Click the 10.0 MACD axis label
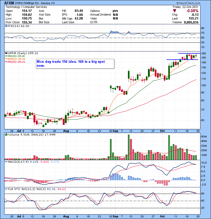Viewport: 211px width, 219px height. [204, 163]
